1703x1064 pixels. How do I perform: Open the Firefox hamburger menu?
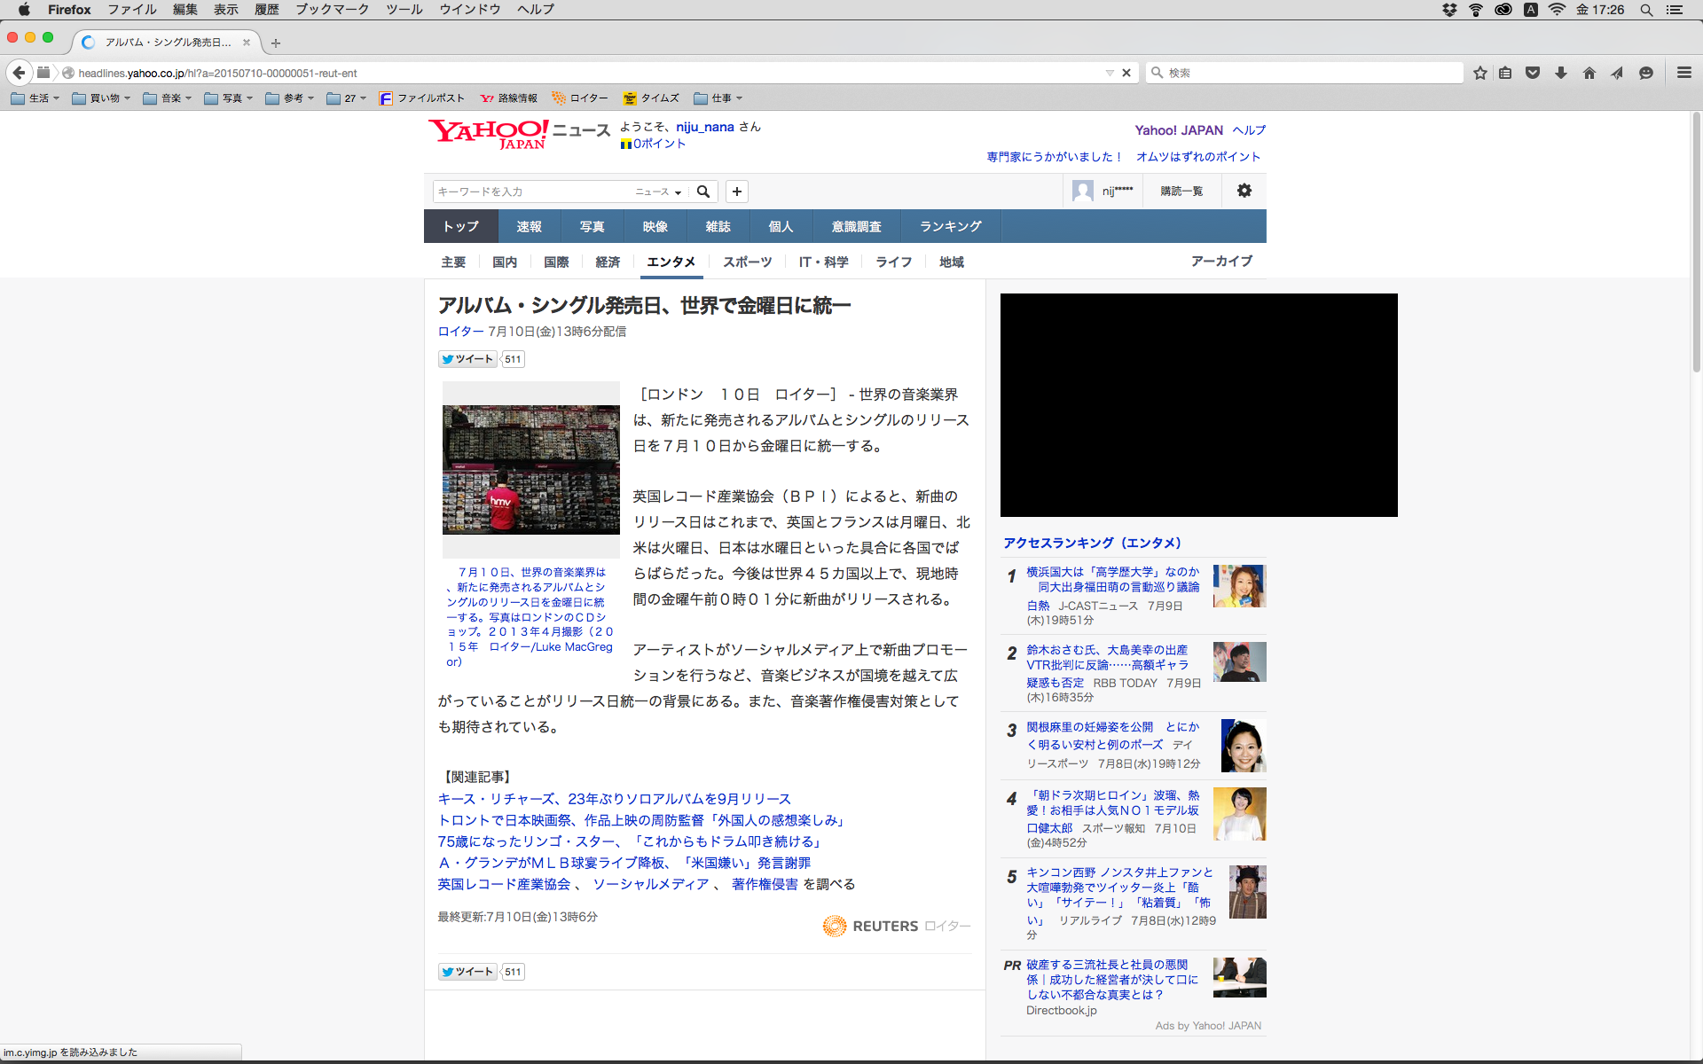(1683, 73)
